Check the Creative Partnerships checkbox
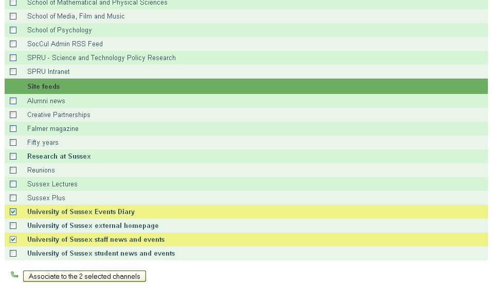Image resolution: width=492 pixels, height=288 pixels. coord(13,114)
